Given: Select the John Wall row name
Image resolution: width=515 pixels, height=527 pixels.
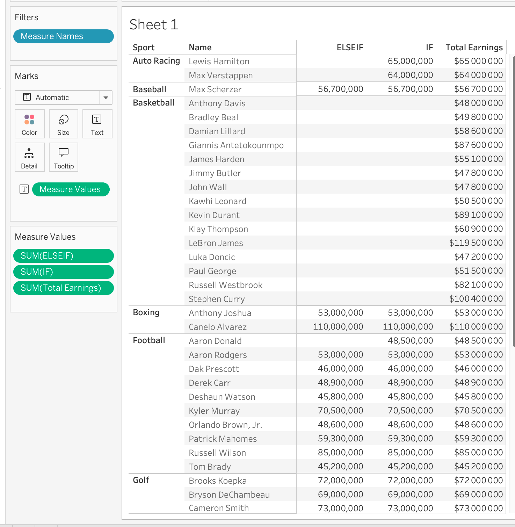Looking at the screenshot, I should coord(208,187).
